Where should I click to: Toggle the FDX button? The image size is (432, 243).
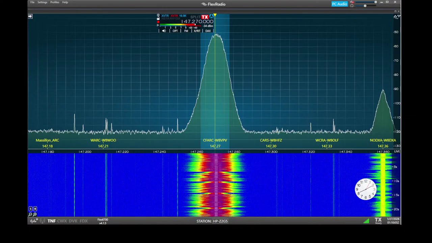click(84, 221)
